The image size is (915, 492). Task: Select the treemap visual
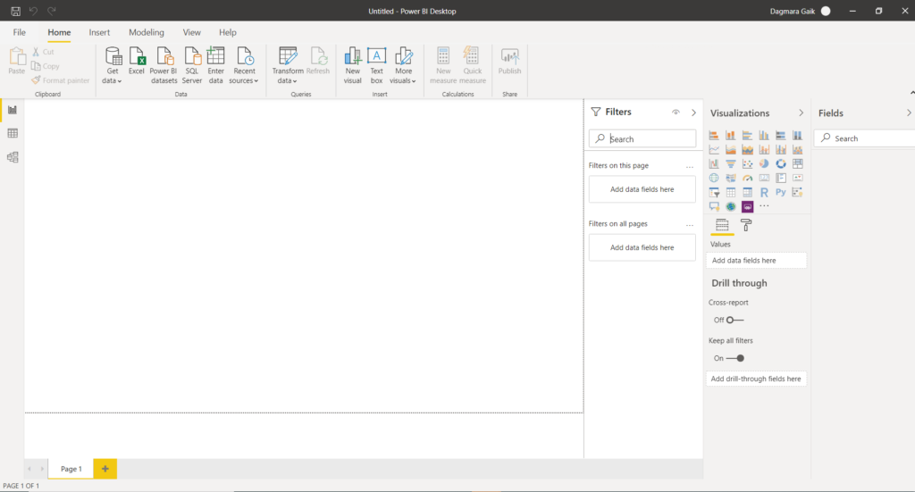798,163
